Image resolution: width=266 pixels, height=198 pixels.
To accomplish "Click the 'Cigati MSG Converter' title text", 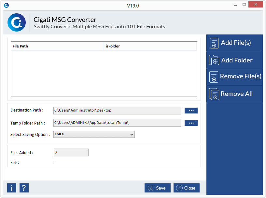I will point(65,20).
